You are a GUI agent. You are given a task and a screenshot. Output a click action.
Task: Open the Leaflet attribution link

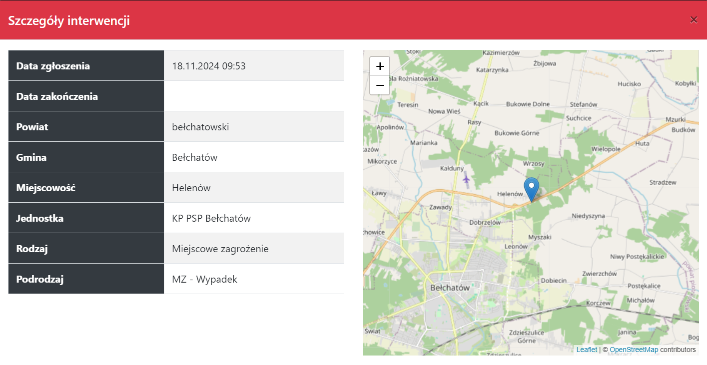click(587, 350)
